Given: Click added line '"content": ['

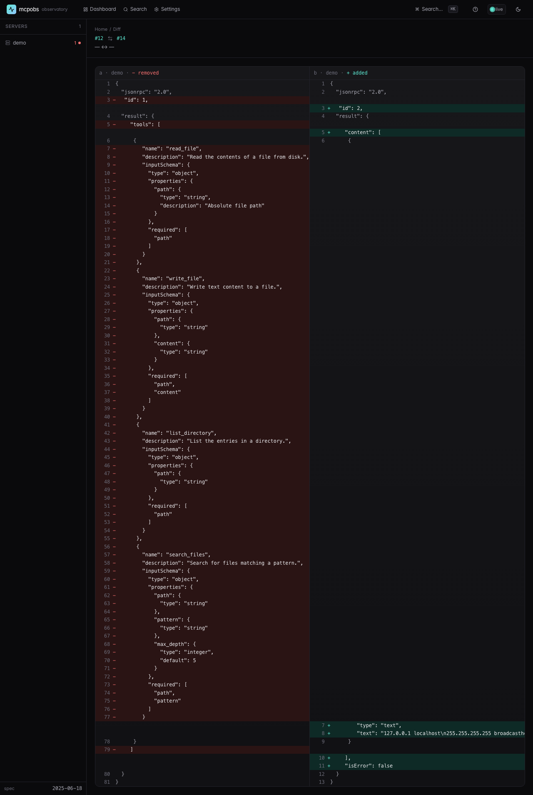Looking at the screenshot, I should (x=417, y=132).
